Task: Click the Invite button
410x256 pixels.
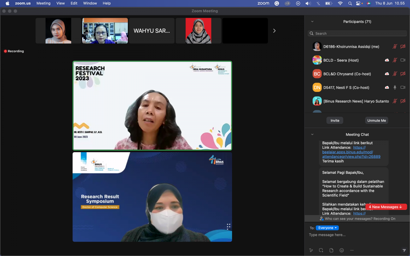Action: click(x=335, y=120)
